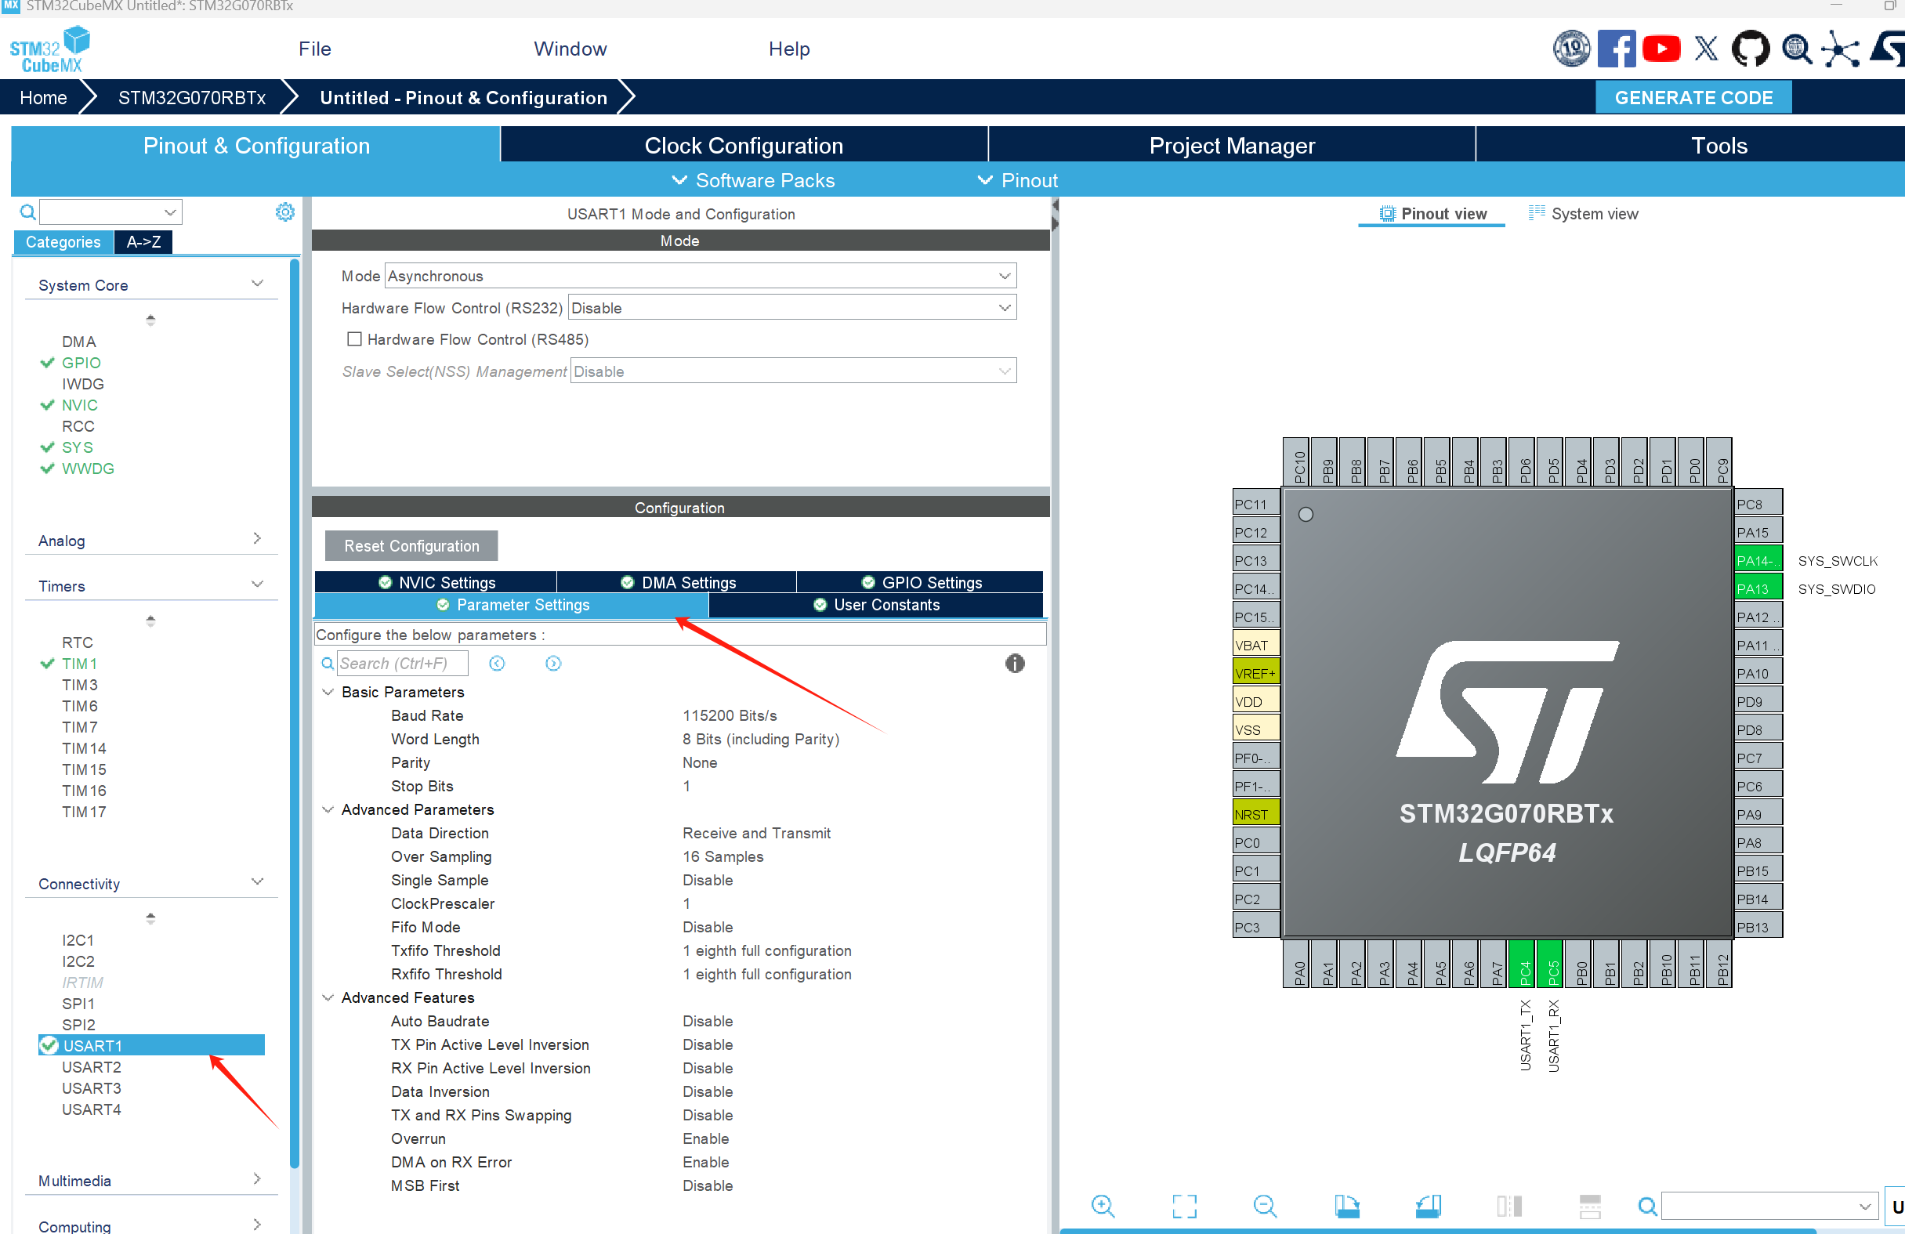
Task: Enable Hardware Flow Control (RS485) checkbox
Action: [353, 338]
